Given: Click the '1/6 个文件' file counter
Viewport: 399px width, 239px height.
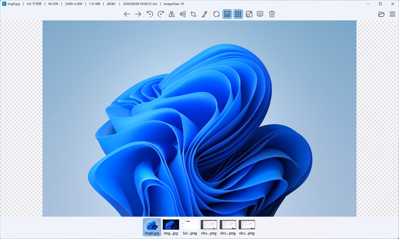Looking at the screenshot, I should point(34,4).
